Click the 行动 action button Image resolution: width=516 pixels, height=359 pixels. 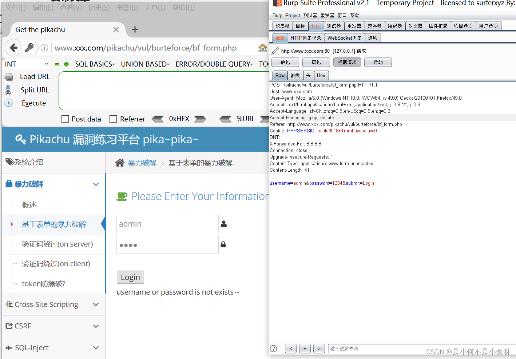[378, 62]
